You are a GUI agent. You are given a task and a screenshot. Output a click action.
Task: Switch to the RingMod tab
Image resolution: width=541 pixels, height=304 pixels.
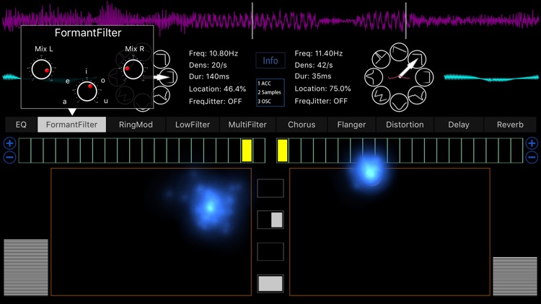click(136, 125)
